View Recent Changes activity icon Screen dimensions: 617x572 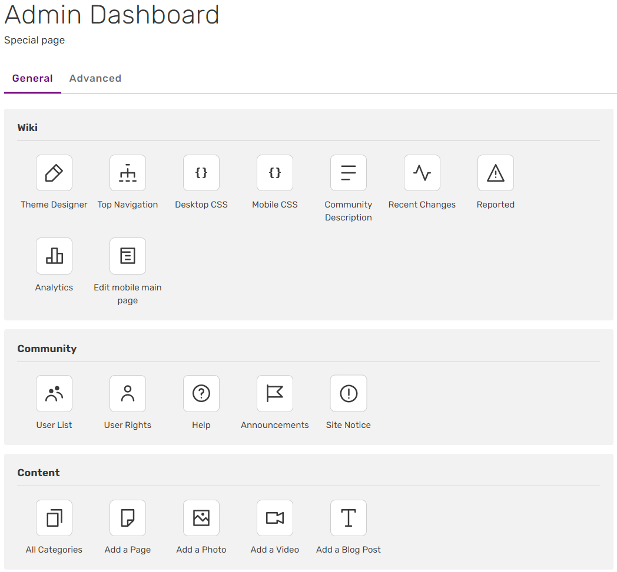pos(422,173)
